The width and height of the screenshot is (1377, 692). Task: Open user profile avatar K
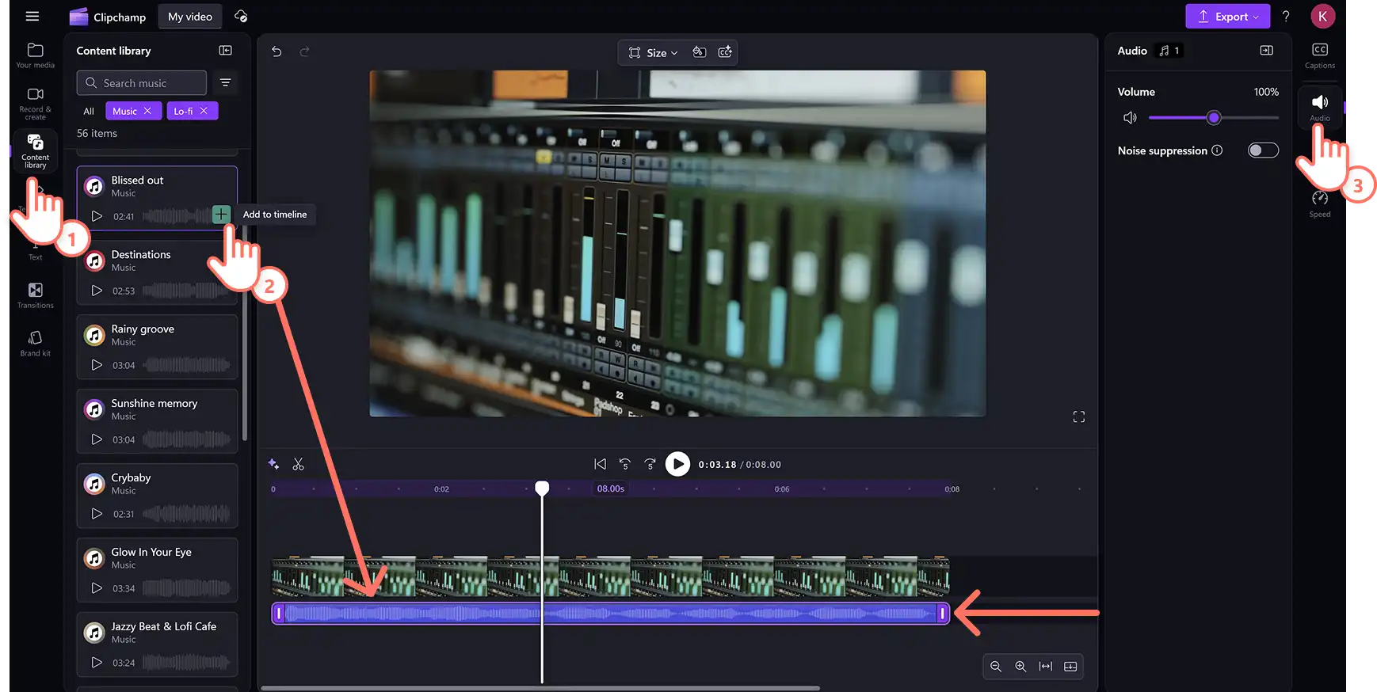coord(1322,16)
